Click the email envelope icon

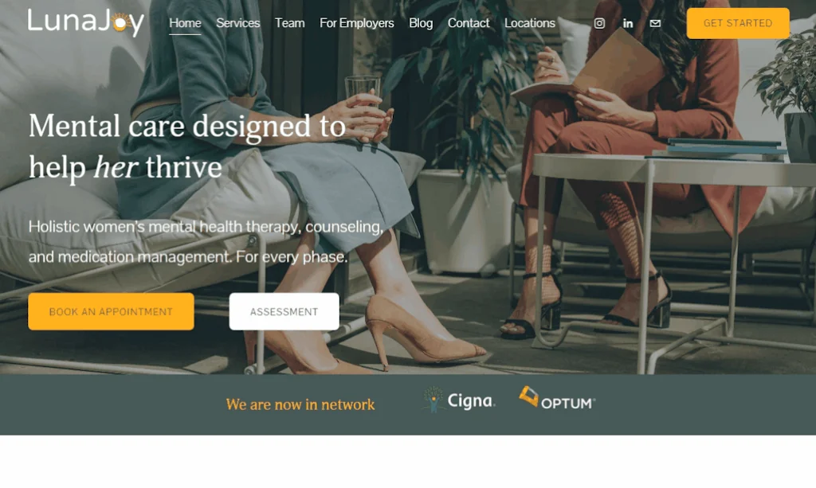coord(655,23)
